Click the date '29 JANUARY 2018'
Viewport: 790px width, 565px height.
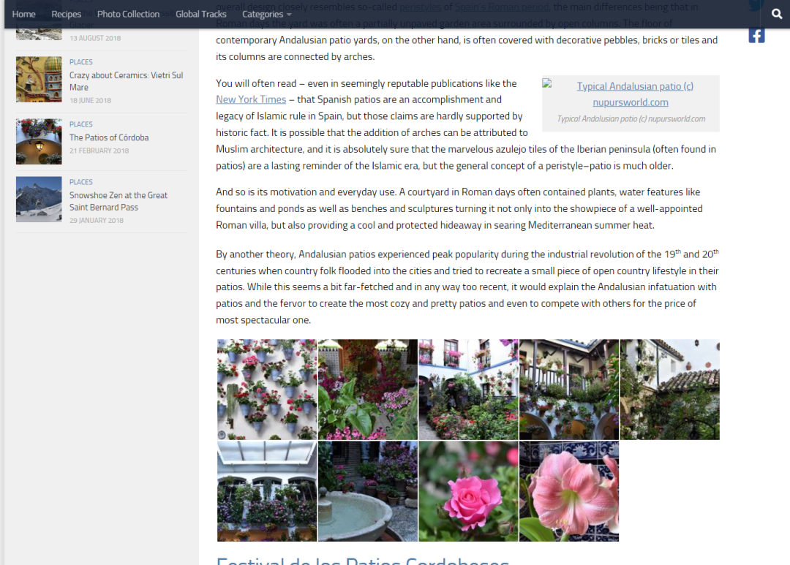pos(97,221)
